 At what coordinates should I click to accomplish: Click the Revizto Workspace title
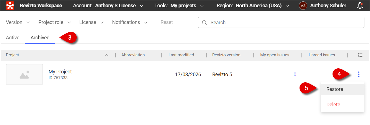click(41, 6)
